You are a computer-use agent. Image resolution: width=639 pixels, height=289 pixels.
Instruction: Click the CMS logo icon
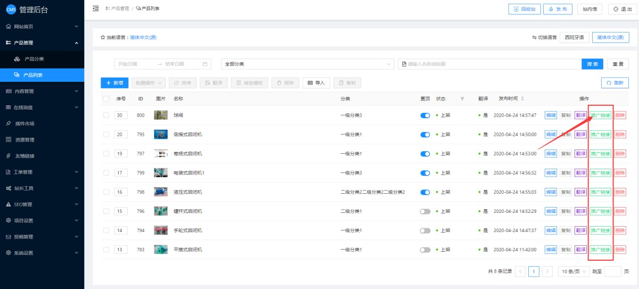click(x=11, y=10)
